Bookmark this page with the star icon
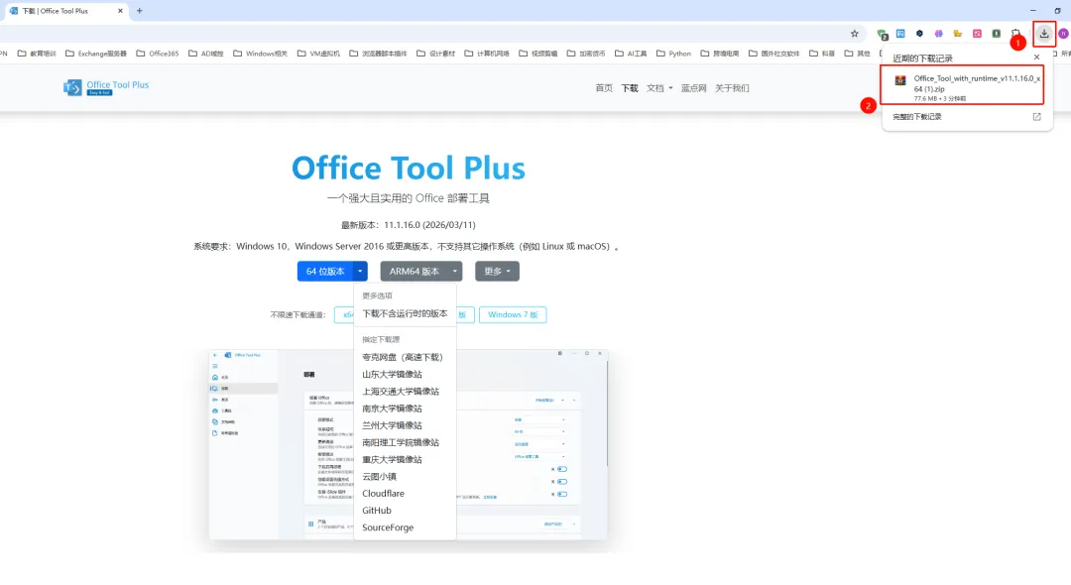 click(854, 34)
